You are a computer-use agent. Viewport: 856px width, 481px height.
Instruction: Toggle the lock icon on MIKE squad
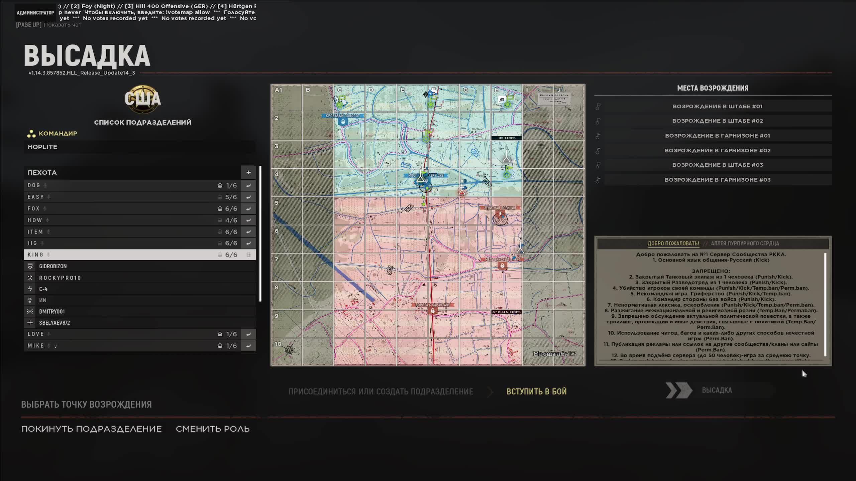pos(220,346)
